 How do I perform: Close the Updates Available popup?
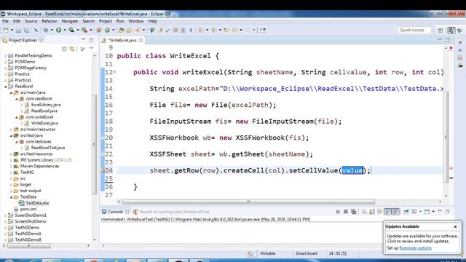tap(455, 226)
